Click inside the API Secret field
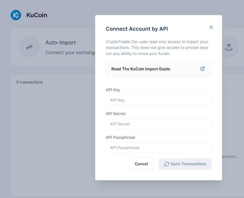 point(158,124)
